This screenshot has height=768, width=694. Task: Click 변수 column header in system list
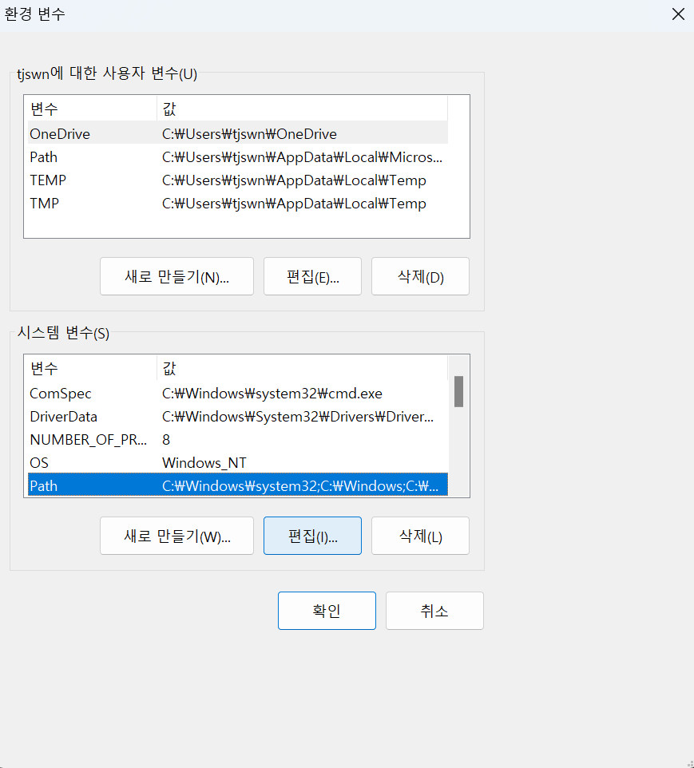tap(92, 368)
